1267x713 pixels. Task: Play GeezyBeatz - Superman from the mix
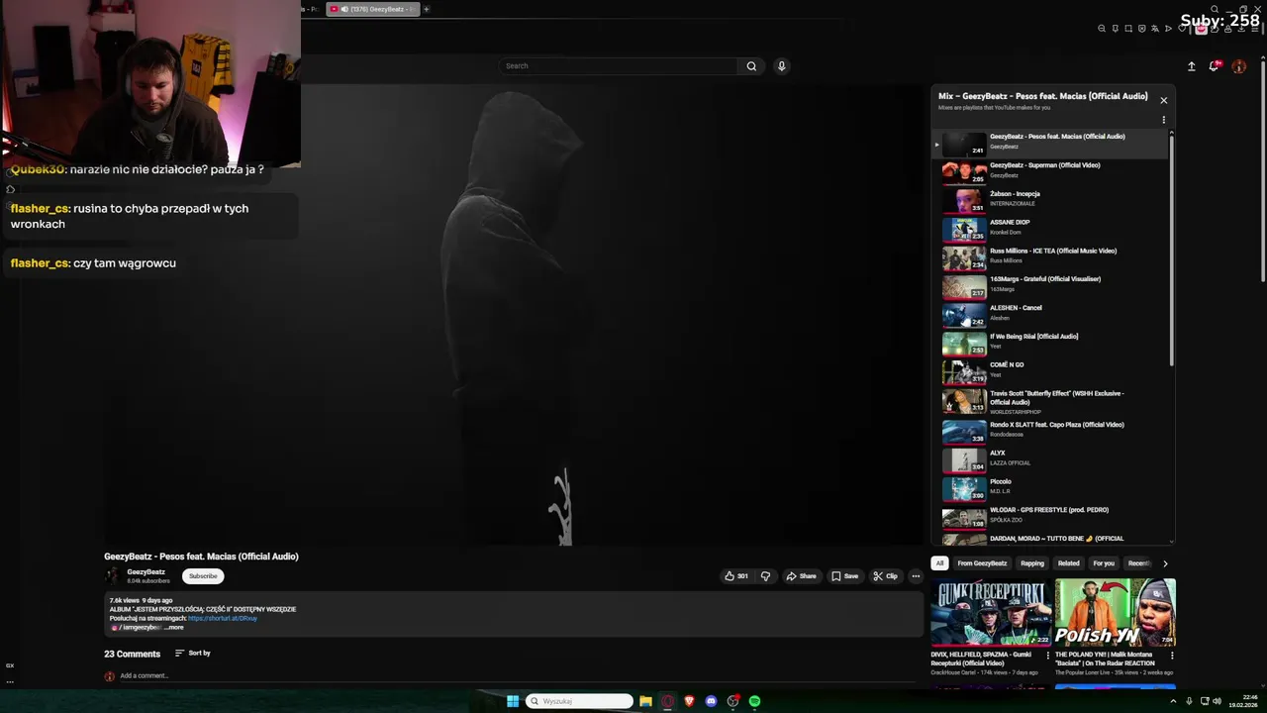point(1049,173)
